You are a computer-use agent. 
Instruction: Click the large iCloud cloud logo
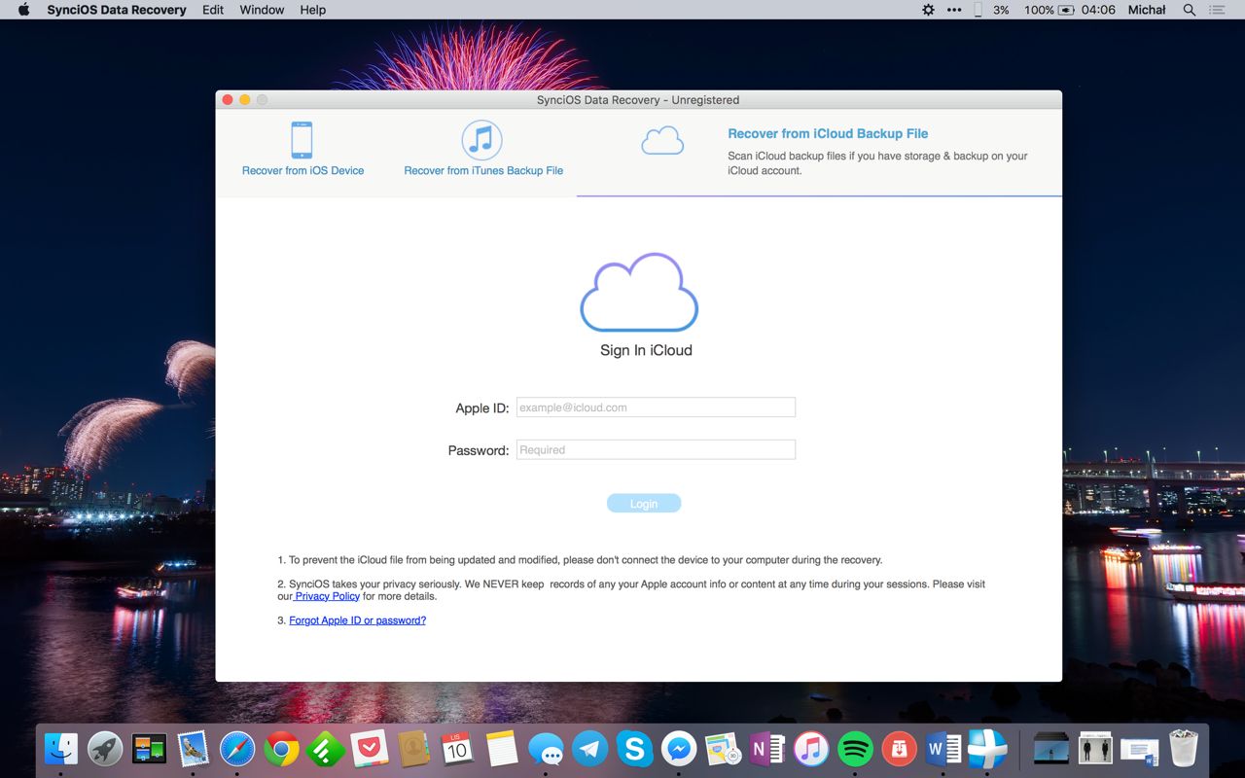639,293
